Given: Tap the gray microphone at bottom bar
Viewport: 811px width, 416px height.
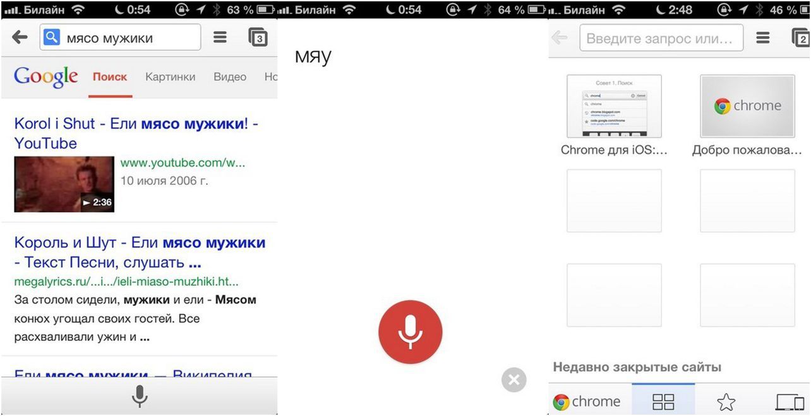Looking at the screenshot, I should 140,396.
